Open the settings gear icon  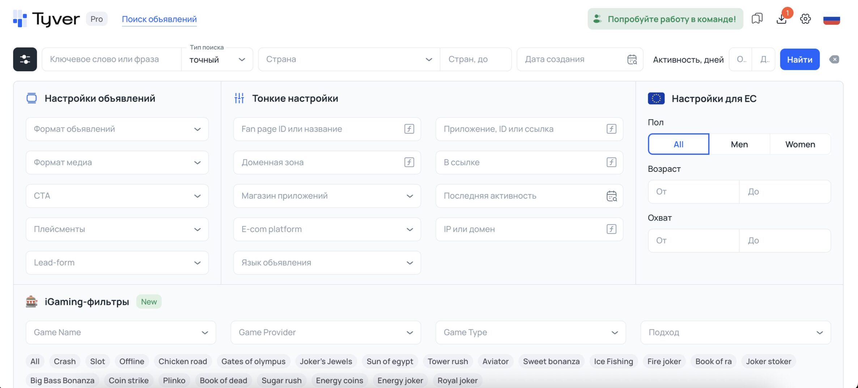tap(805, 19)
